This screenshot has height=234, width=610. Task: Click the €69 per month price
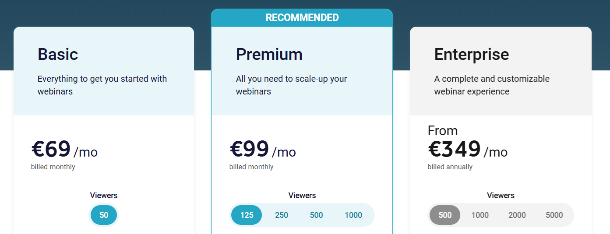[64, 150]
